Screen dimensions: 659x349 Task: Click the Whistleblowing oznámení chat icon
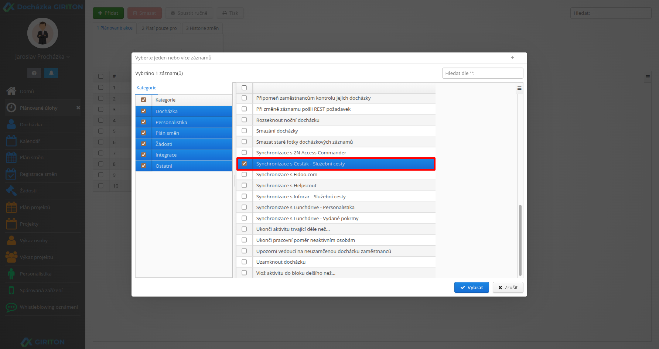11,307
